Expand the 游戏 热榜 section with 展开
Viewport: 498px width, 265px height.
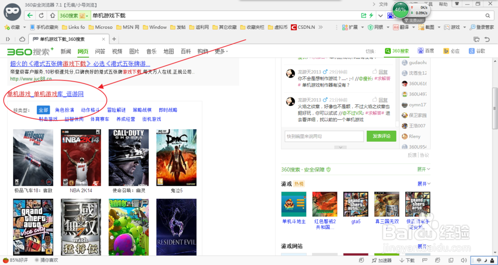point(424,184)
